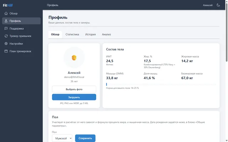The width and height of the screenshot is (228, 142).
Task: Click the FitHilf logo
Action: (x=8, y=5)
